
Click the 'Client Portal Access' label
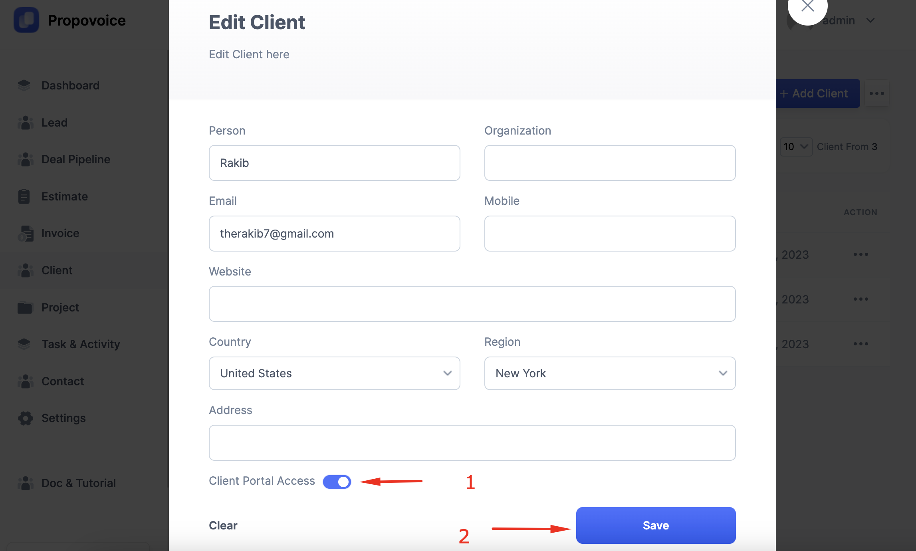(x=262, y=481)
